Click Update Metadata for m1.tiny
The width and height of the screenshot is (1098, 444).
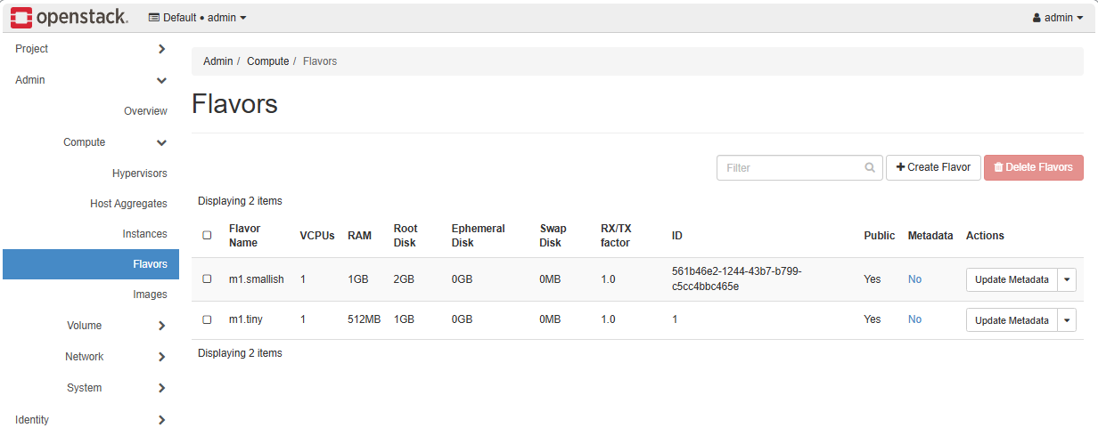[x=1012, y=320]
